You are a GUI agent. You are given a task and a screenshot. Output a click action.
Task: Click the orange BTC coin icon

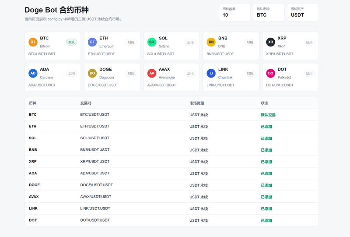33,42
